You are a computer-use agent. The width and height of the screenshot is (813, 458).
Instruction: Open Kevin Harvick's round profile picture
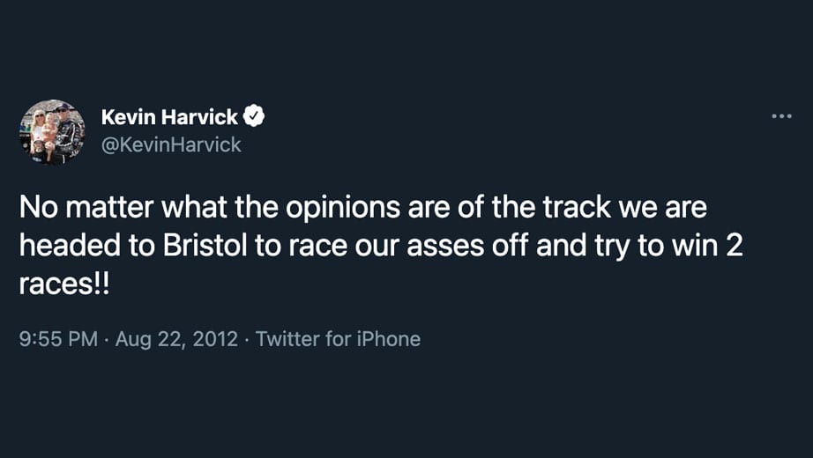click(x=52, y=131)
